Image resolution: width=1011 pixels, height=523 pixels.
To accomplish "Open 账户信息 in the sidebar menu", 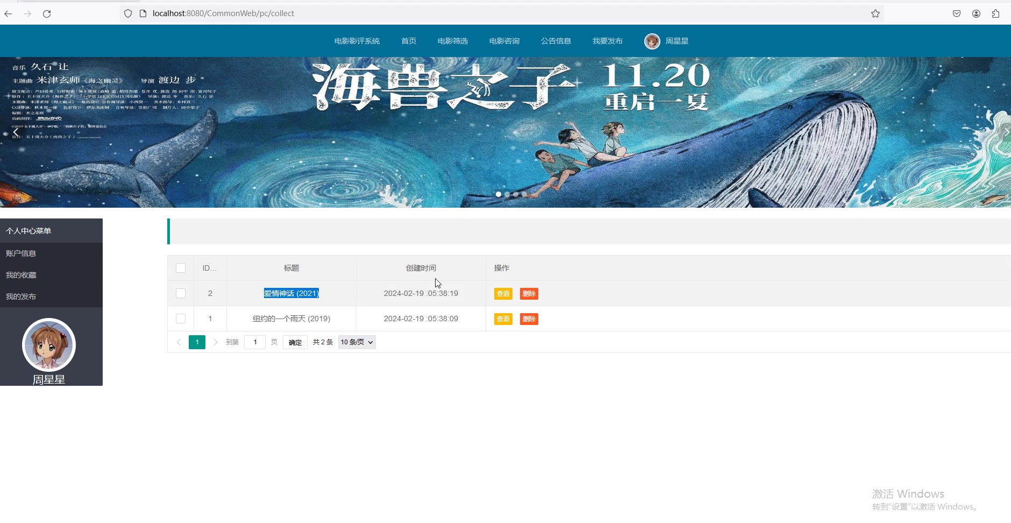I will [x=51, y=253].
